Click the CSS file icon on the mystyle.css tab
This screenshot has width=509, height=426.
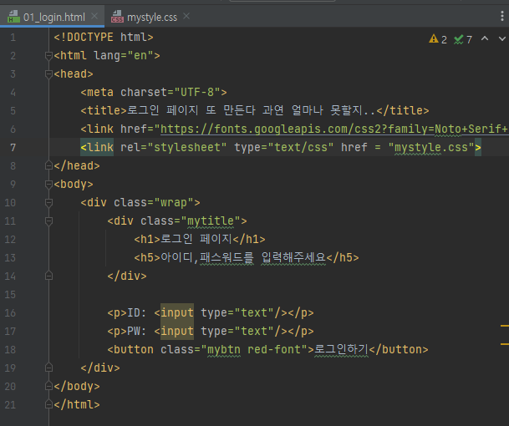click(117, 17)
